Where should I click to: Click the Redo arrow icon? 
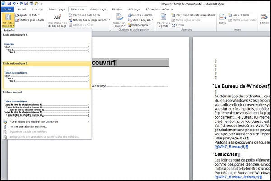pos(21,4)
